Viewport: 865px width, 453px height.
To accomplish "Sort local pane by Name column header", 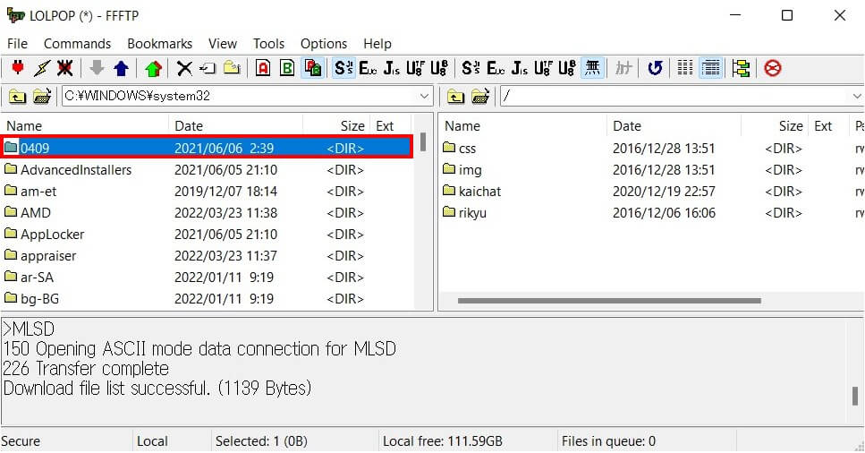I will 84,126.
